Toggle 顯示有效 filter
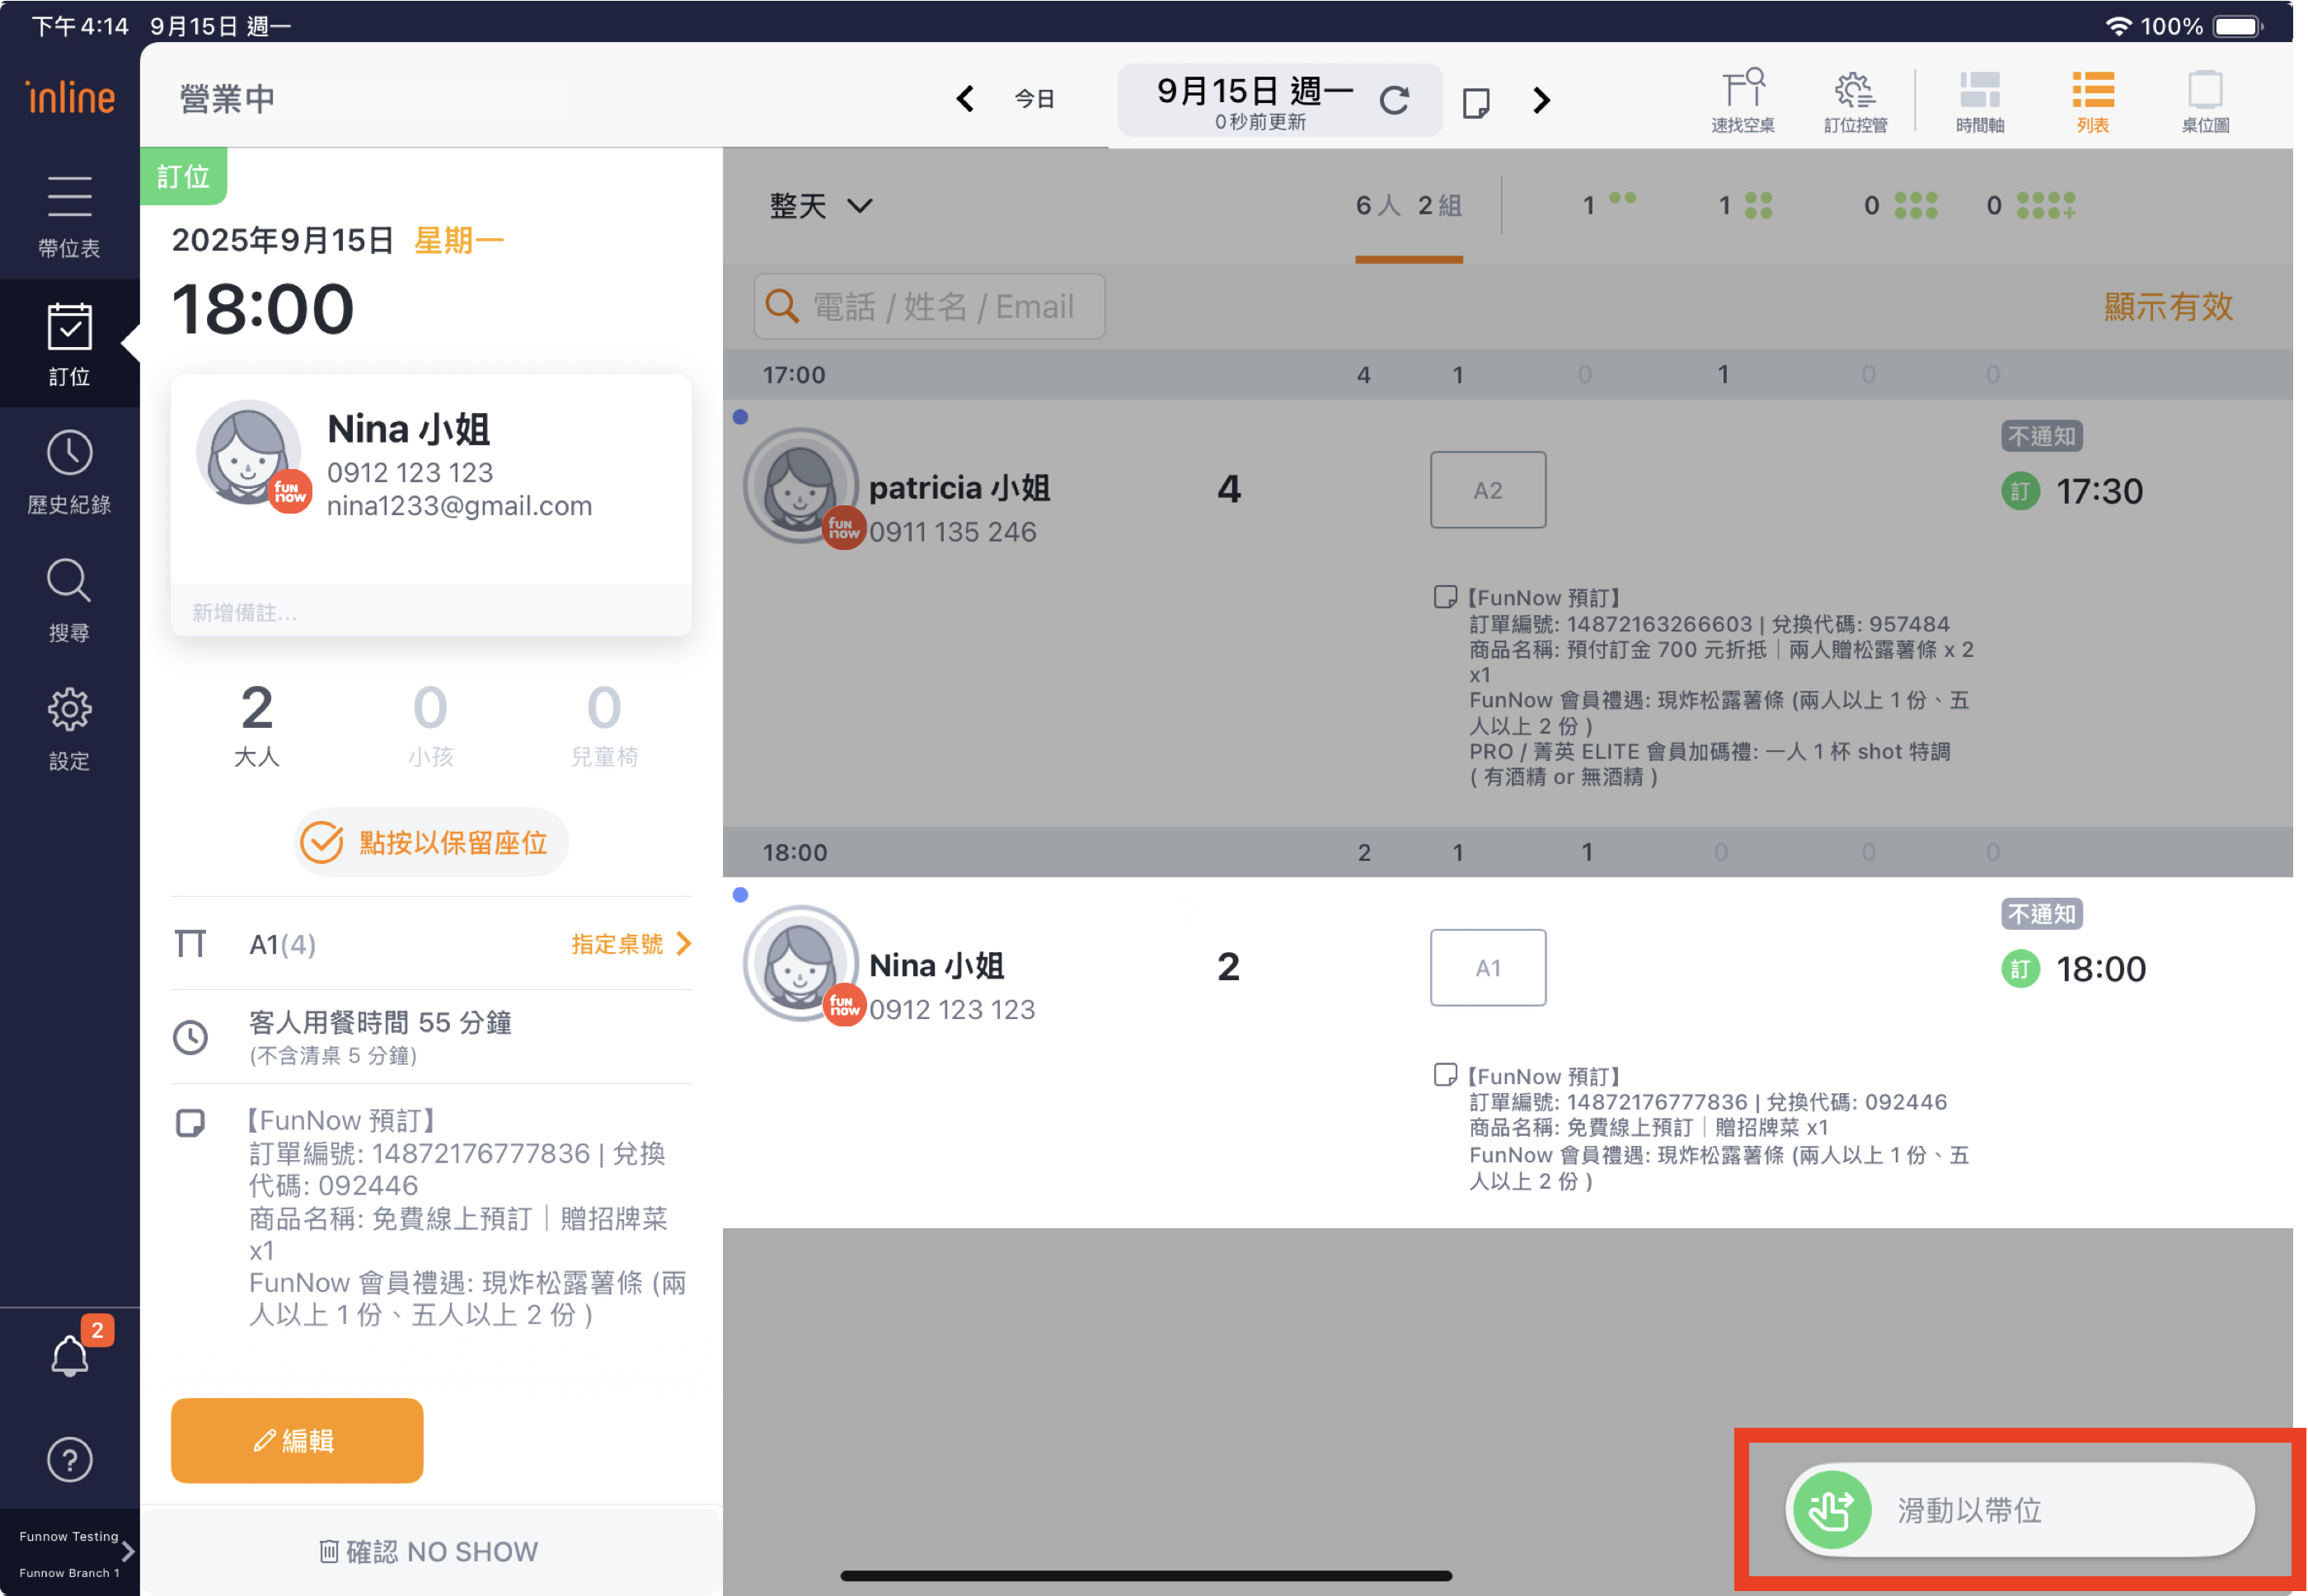Image resolution: width=2308 pixels, height=1596 pixels. [x=2168, y=306]
